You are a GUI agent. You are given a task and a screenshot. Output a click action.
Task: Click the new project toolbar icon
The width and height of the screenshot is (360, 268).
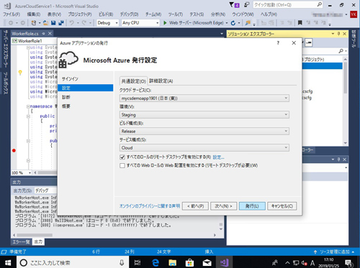(x=34, y=23)
